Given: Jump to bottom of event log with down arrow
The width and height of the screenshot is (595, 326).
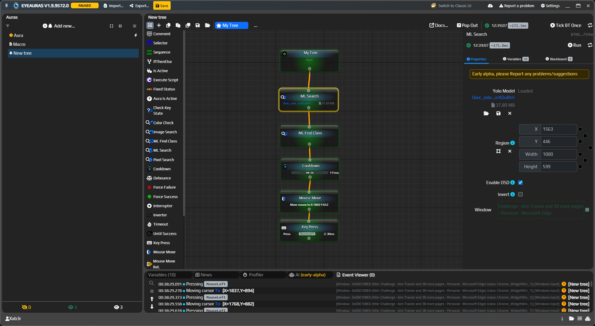Looking at the screenshot, I should coord(152,306).
